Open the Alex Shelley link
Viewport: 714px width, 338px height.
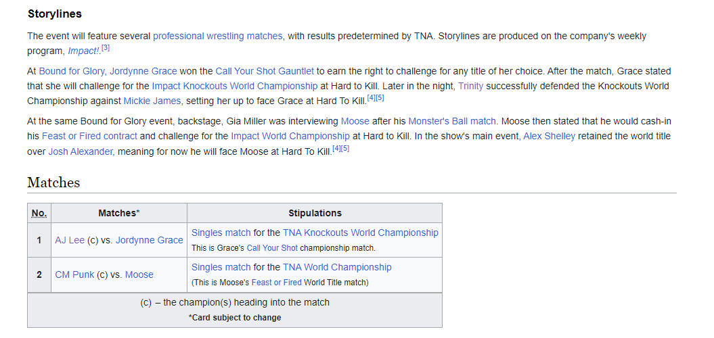(549, 136)
